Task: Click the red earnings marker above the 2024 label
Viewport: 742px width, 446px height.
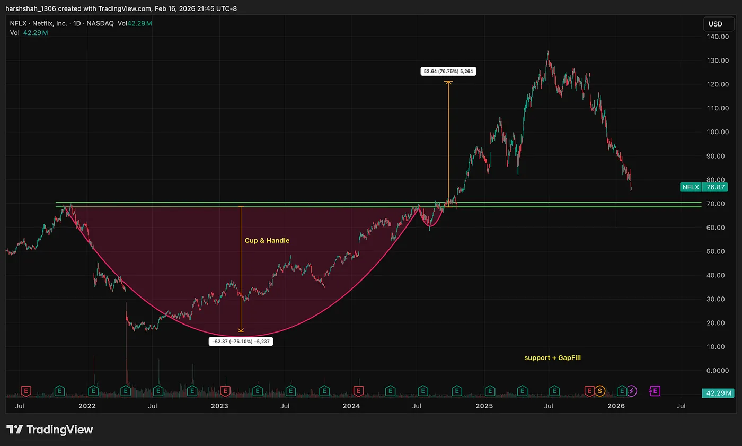Action: click(x=359, y=391)
